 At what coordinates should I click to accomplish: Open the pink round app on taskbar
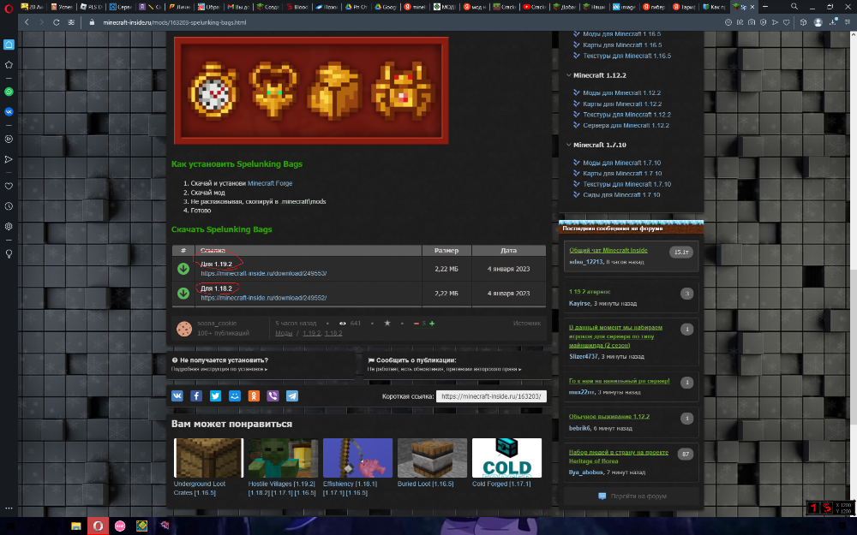pyautogui.click(x=120, y=526)
